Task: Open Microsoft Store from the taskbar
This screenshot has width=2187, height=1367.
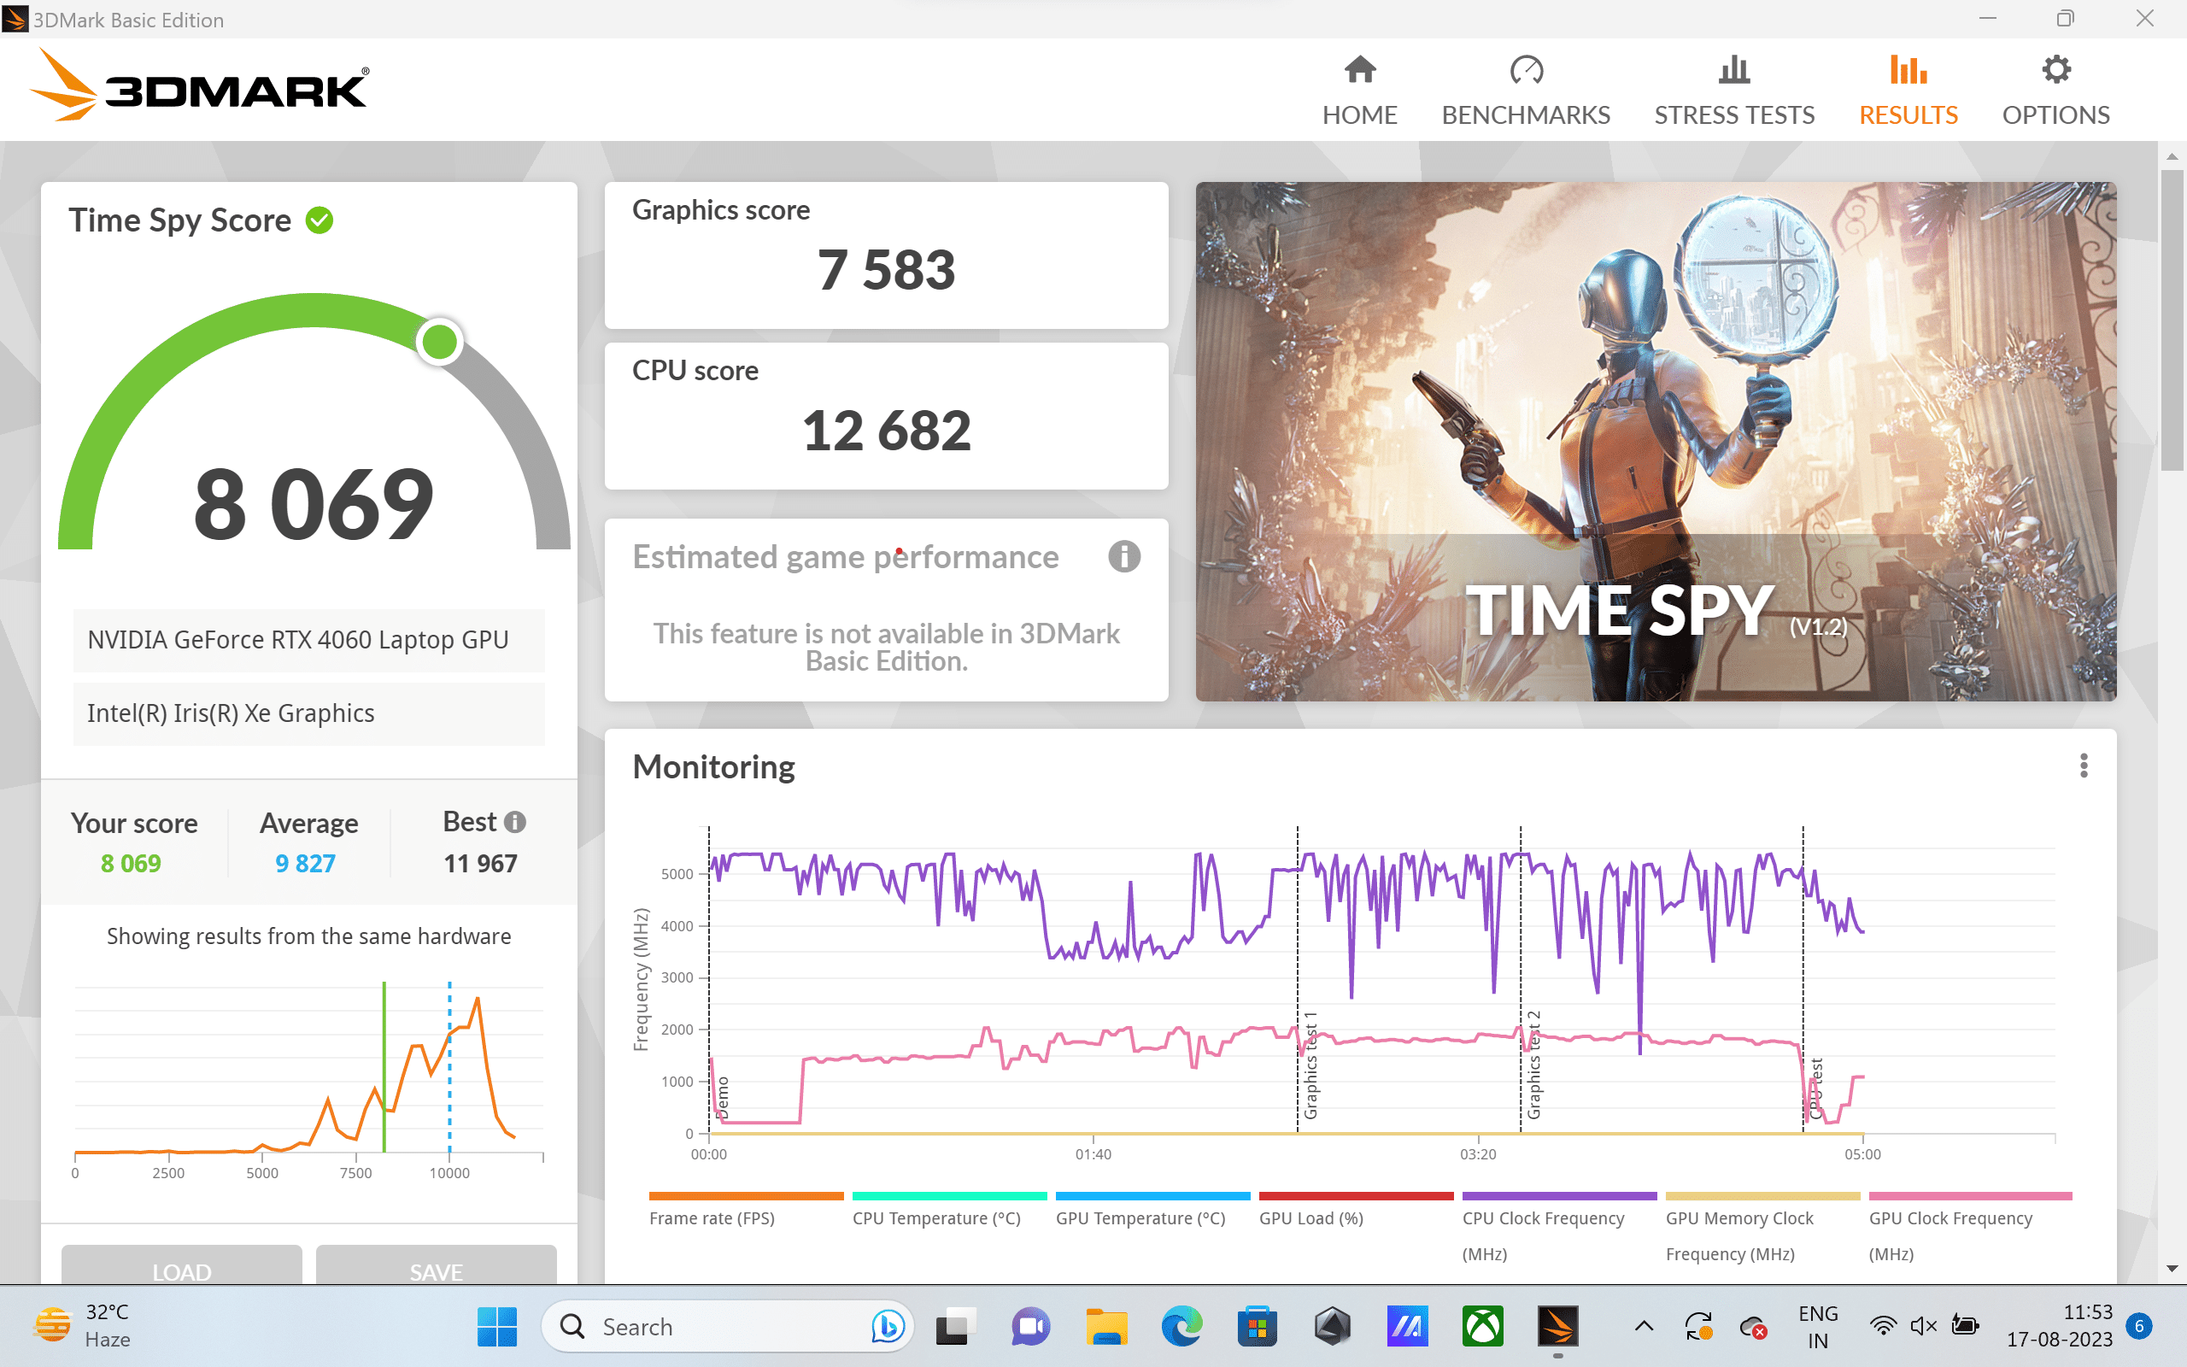Action: pos(1256,1326)
